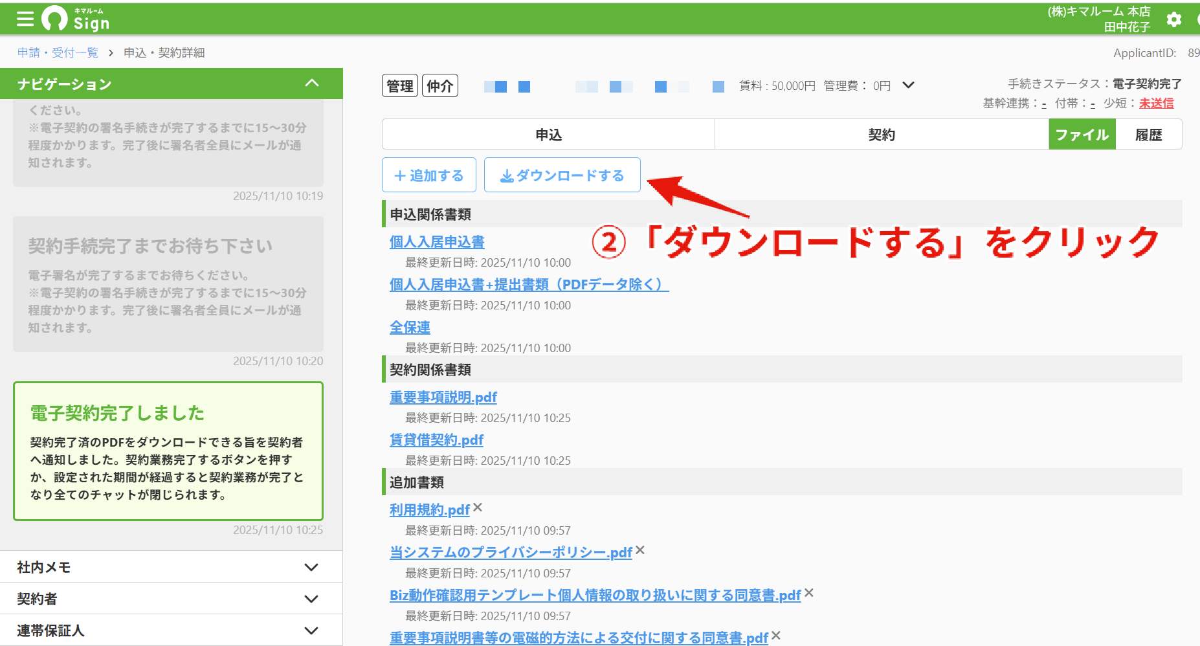This screenshot has height=646, width=1200.
Task: Delete 重要事項説明書等の電磁的方法 pdf via X
Action: [776, 636]
